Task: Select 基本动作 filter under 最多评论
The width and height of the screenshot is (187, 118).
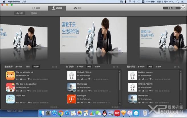Action: 141,67
